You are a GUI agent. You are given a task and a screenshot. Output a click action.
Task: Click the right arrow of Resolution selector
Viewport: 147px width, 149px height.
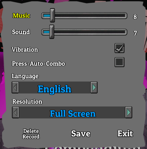click(x=128, y=112)
